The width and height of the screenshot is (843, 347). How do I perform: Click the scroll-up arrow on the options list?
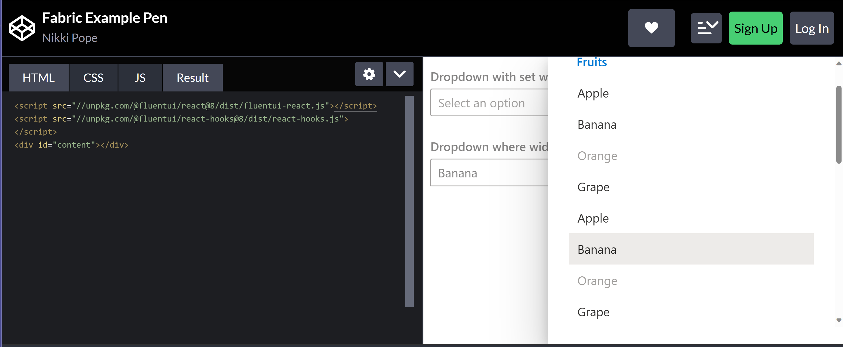[838, 63]
